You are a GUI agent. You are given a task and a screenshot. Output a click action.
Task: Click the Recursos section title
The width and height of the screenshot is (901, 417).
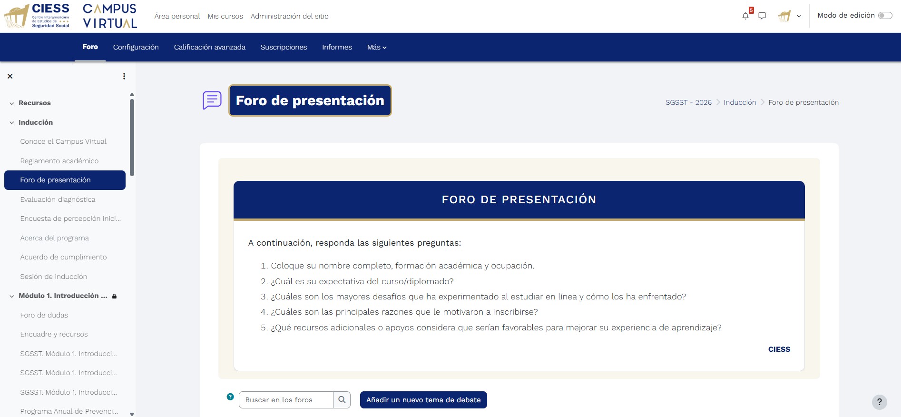pyautogui.click(x=34, y=103)
